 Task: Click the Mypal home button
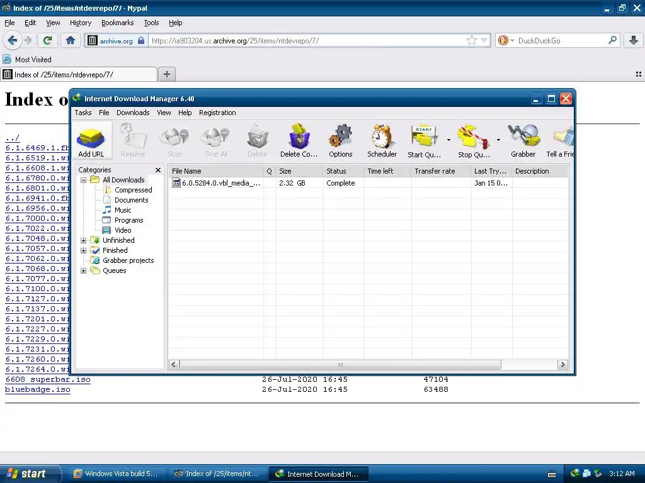click(x=71, y=40)
